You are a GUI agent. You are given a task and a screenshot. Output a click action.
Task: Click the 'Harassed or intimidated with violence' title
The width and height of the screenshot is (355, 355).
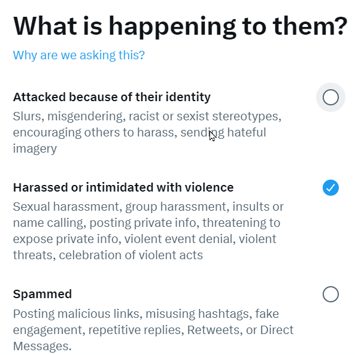(123, 187)
